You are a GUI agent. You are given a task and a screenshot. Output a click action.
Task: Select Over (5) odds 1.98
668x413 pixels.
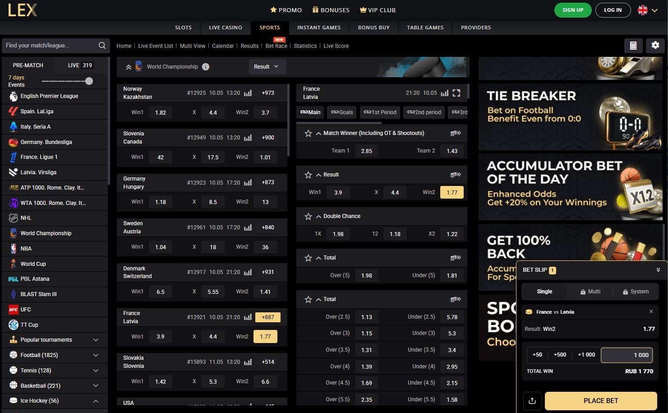point(367,275)
